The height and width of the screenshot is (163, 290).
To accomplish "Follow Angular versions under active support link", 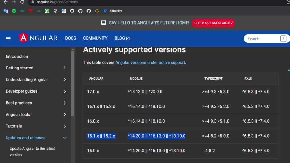I will 150,62.
